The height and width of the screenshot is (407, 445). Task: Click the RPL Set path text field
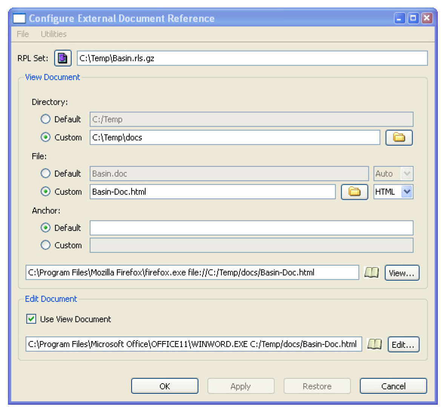252,58
